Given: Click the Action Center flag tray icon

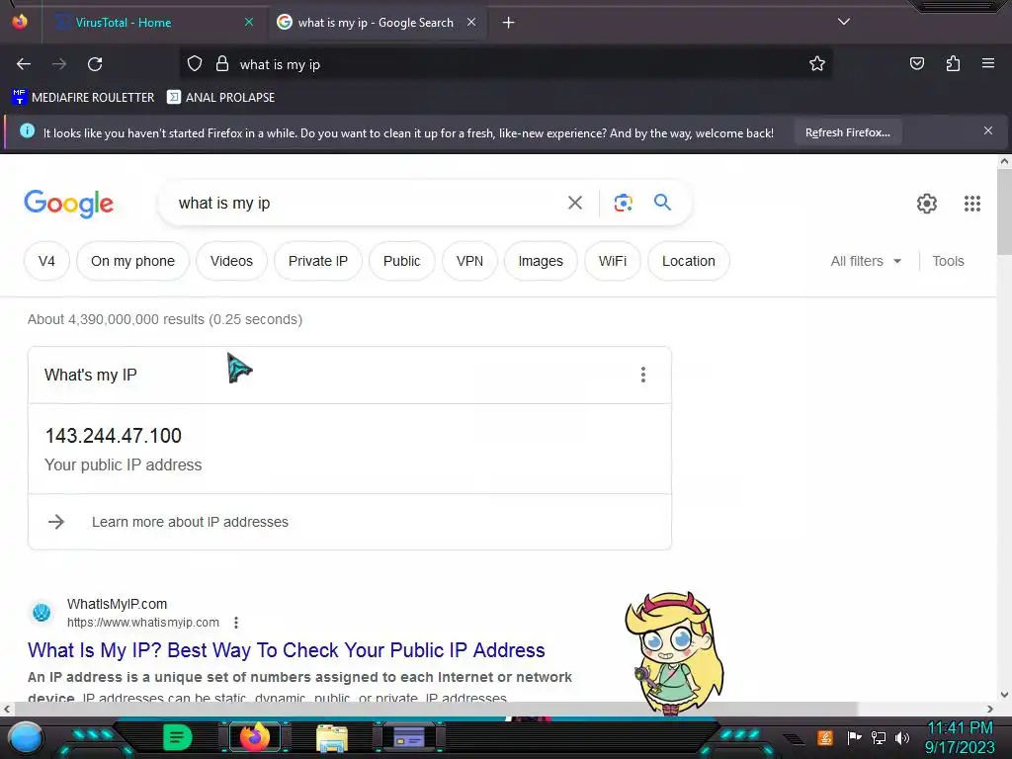Looking at the screenshot, I should click(854, 737).
